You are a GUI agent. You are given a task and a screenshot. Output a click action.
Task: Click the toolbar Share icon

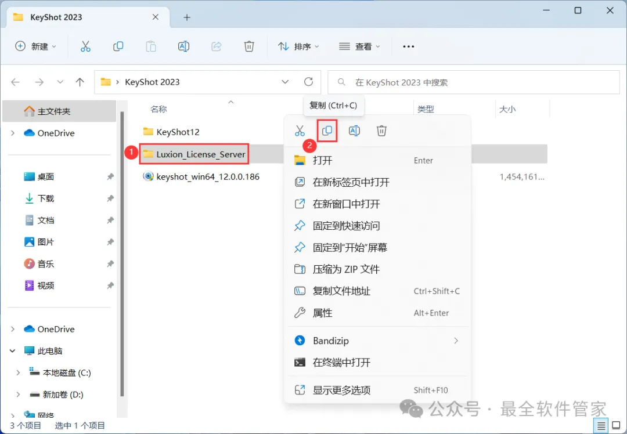pyautogui.click(x=217, y=46)
